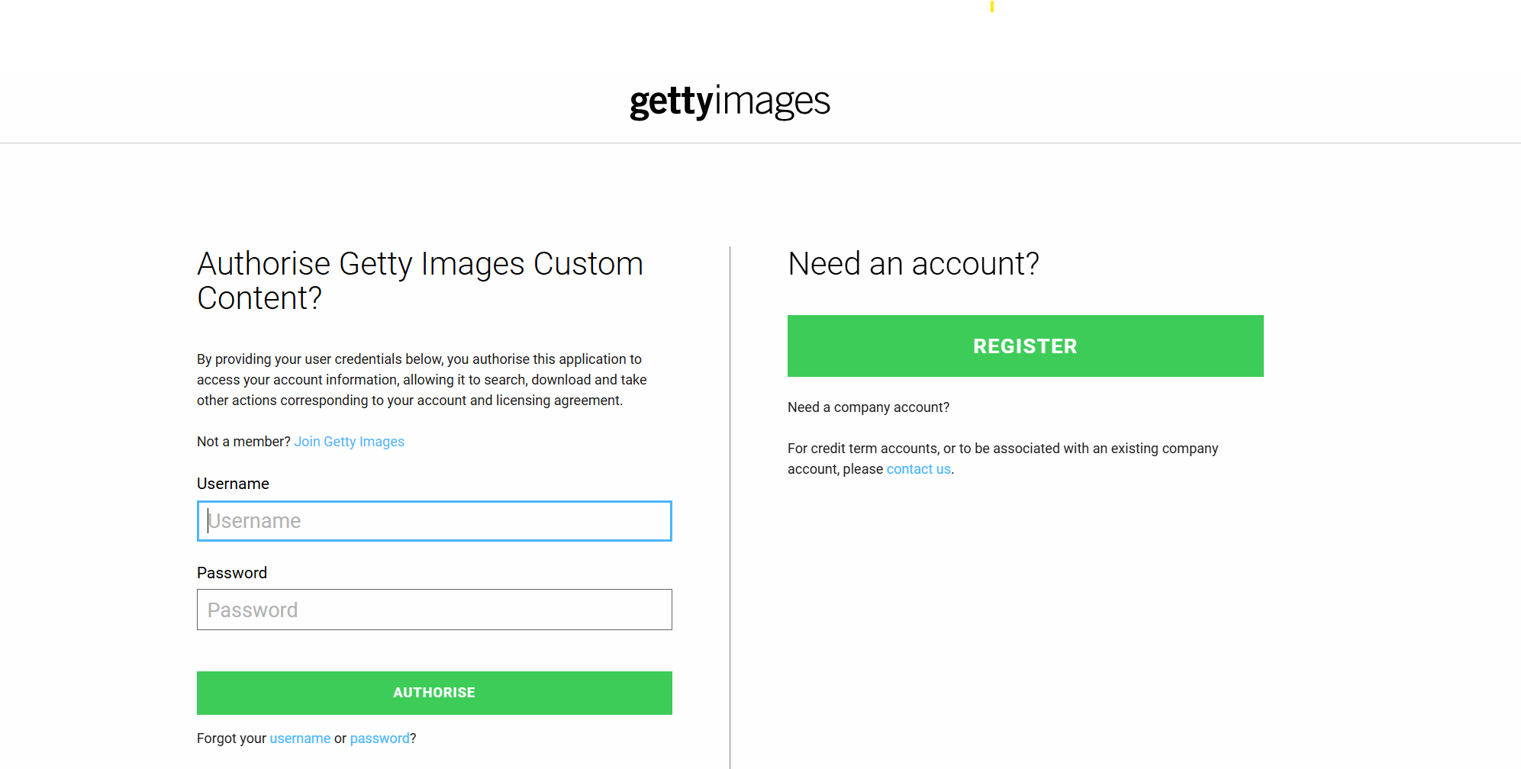Click the green REGISTER button

(1025, 346)
